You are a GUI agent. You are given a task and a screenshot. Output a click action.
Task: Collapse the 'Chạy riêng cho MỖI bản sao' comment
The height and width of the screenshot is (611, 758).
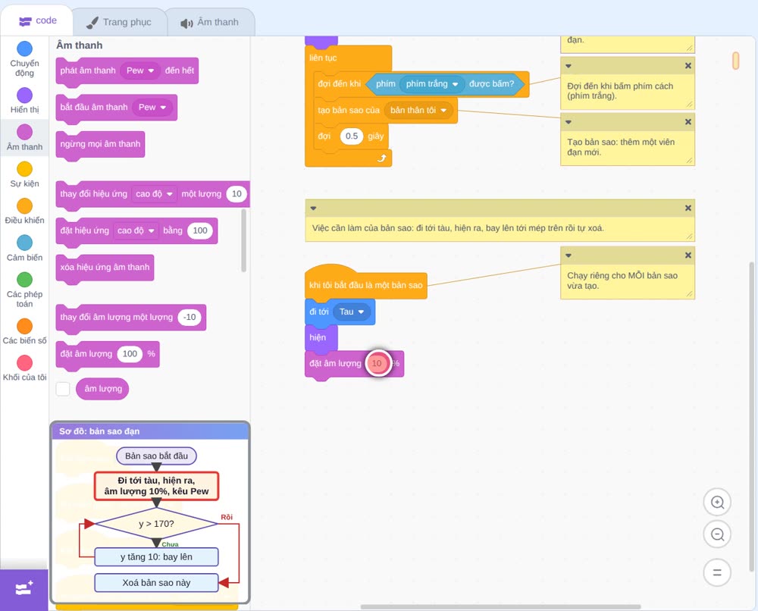click(568, 255)
